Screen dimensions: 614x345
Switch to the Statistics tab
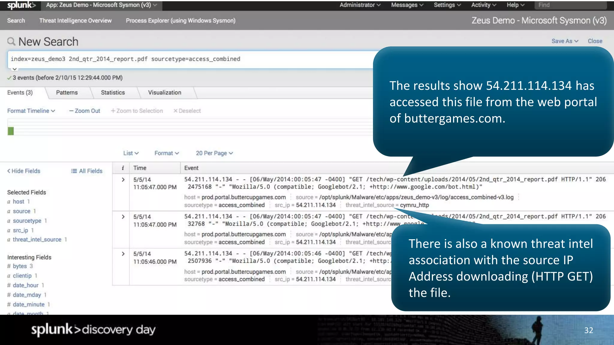[113, 93]
